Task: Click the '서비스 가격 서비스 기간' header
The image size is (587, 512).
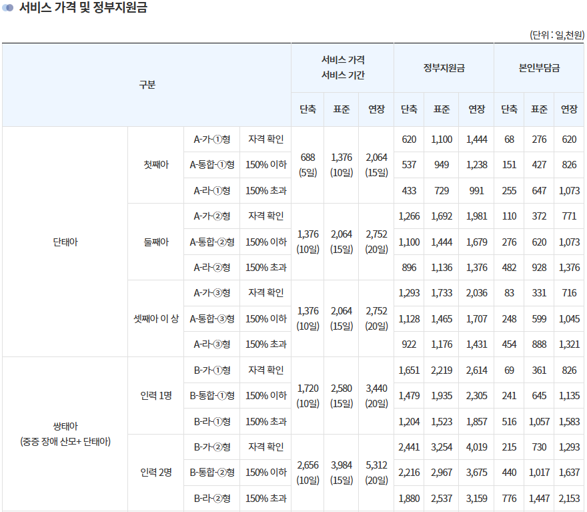Action: (343, 67)
